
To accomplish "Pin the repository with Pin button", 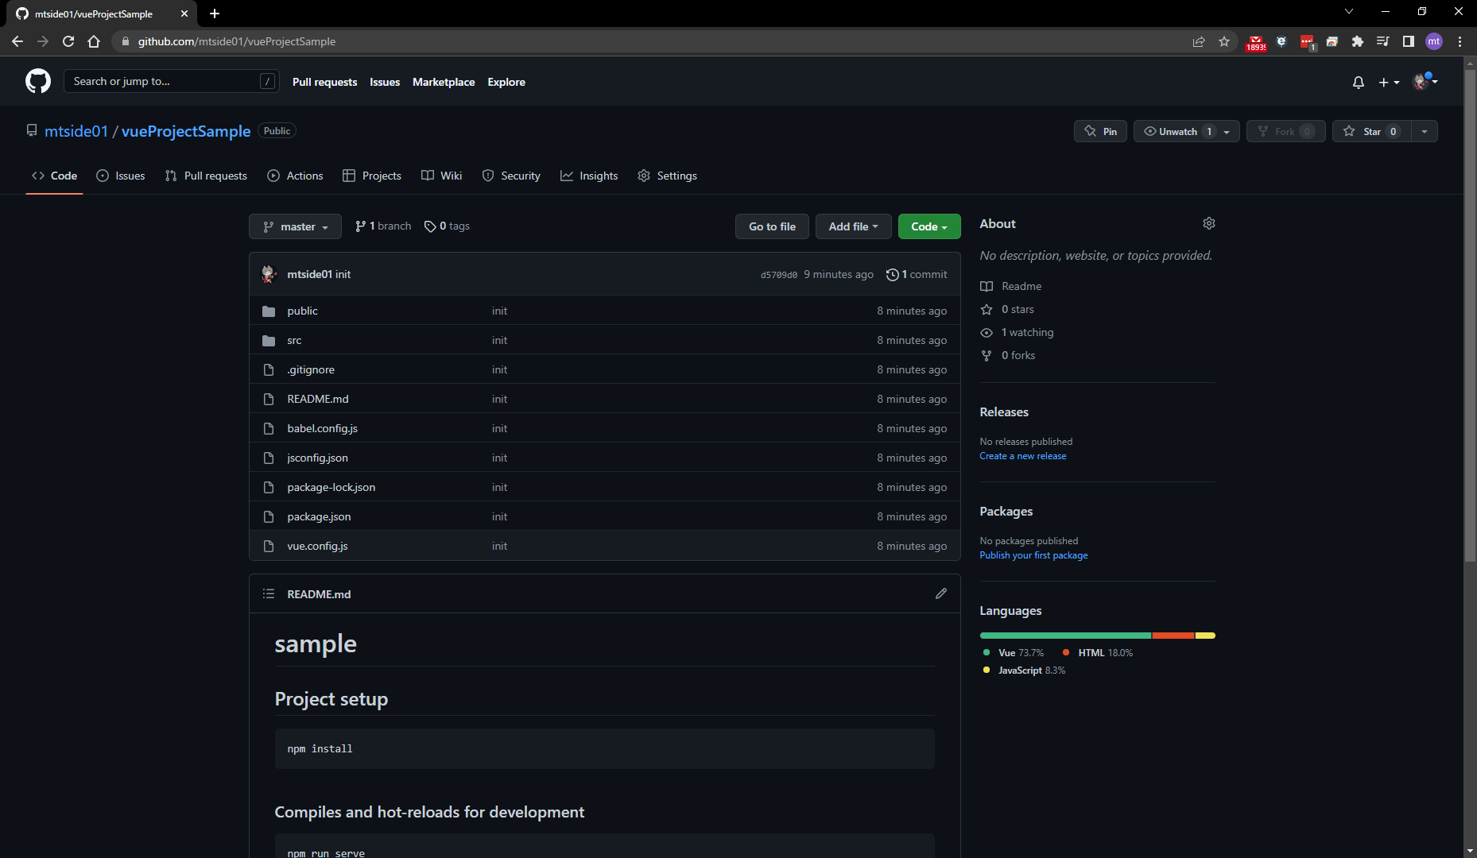I will (1100, 131).
